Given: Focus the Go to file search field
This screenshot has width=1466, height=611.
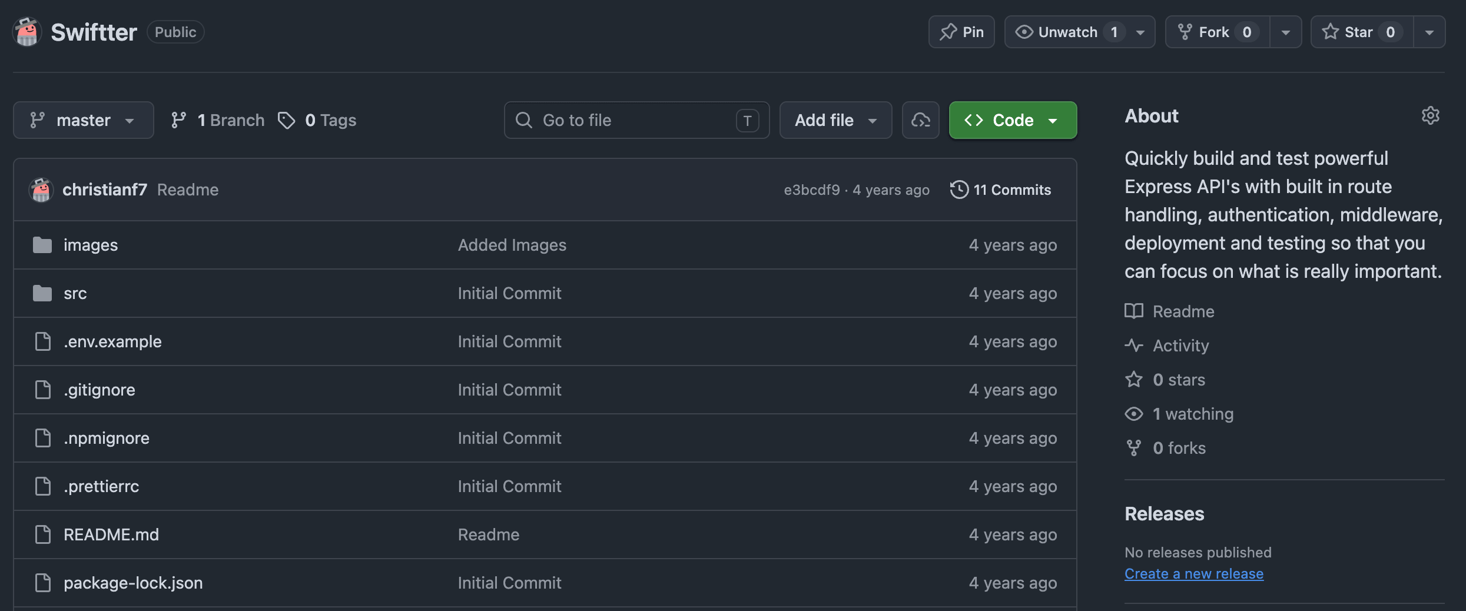Looking at the screenshot, I should pos(636,120).
